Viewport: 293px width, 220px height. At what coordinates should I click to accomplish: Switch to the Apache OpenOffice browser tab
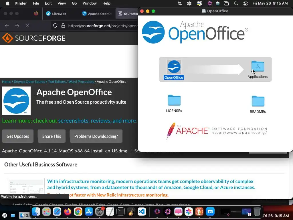(x=97, y=14)
